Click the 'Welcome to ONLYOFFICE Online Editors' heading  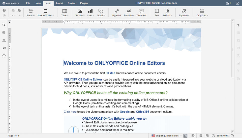pos(114,63)
